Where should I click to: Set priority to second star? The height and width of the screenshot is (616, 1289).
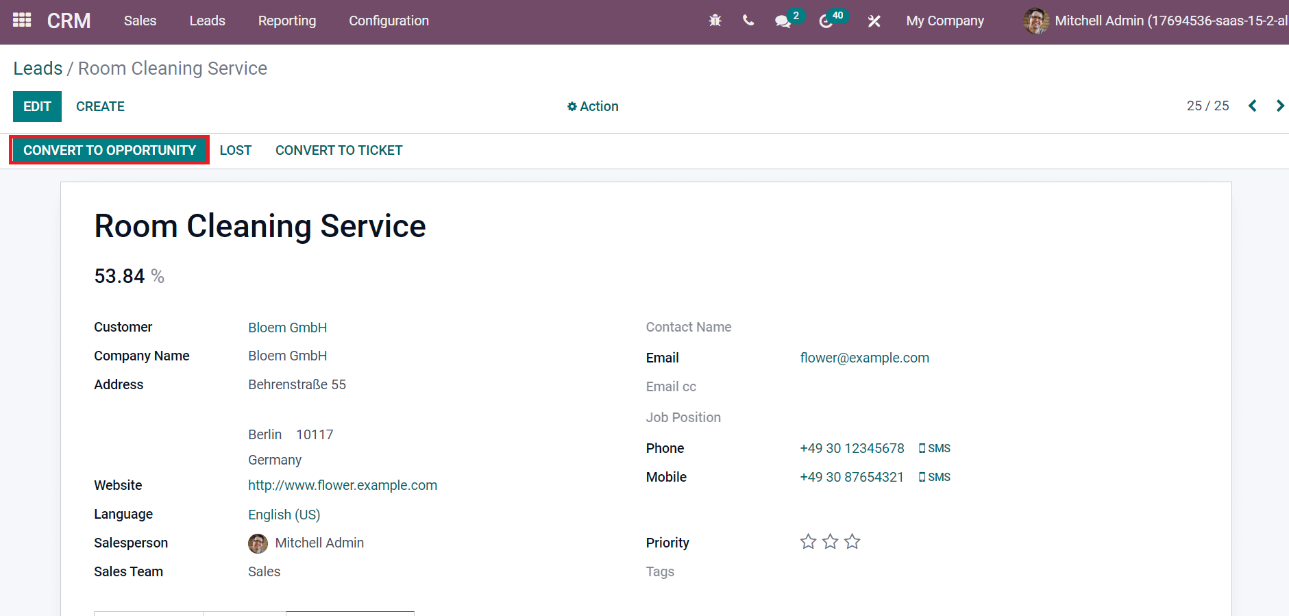(830, 542)
